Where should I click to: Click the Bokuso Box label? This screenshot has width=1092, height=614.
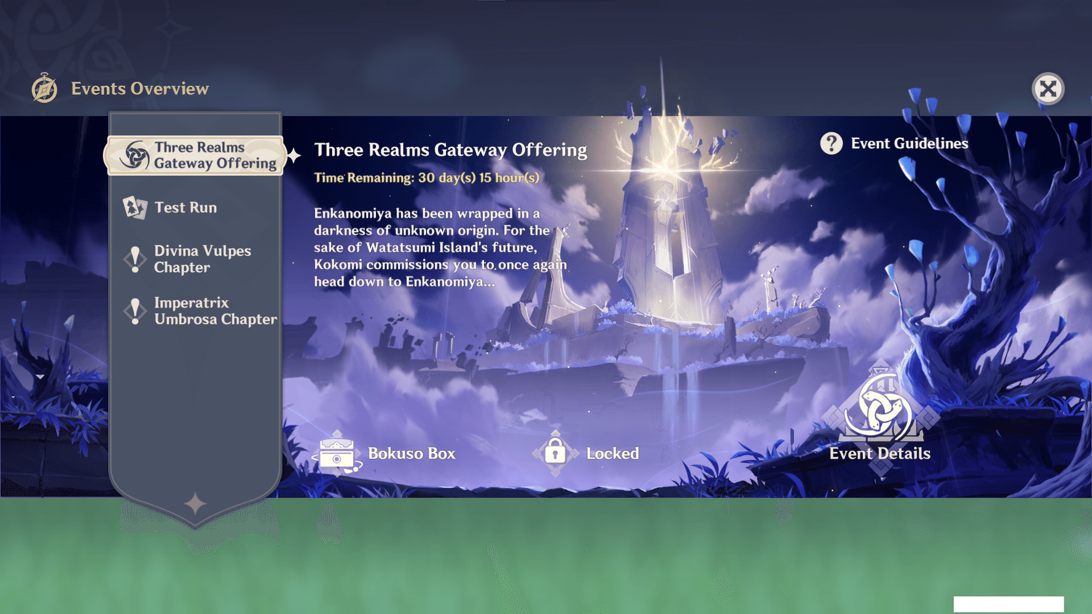[x=411, y=454]
